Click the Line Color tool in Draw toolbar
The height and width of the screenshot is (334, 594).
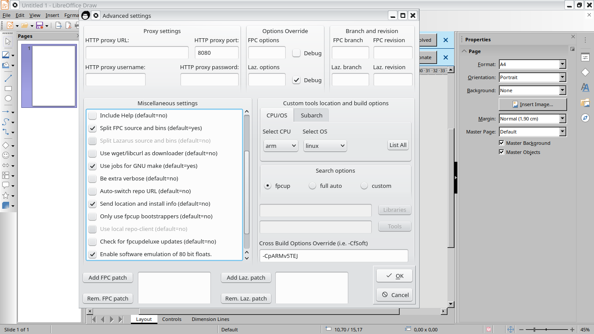pos(6,55)
